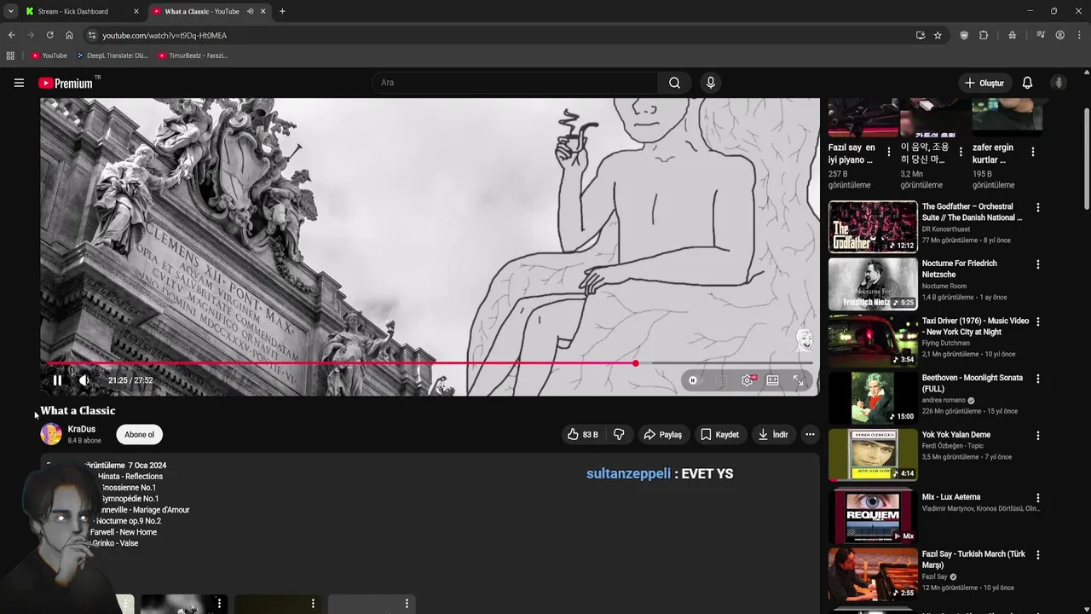Viewport: 1091px width, 614px height.
Task: Open the media controls music icon
Action: (1041, 35)
